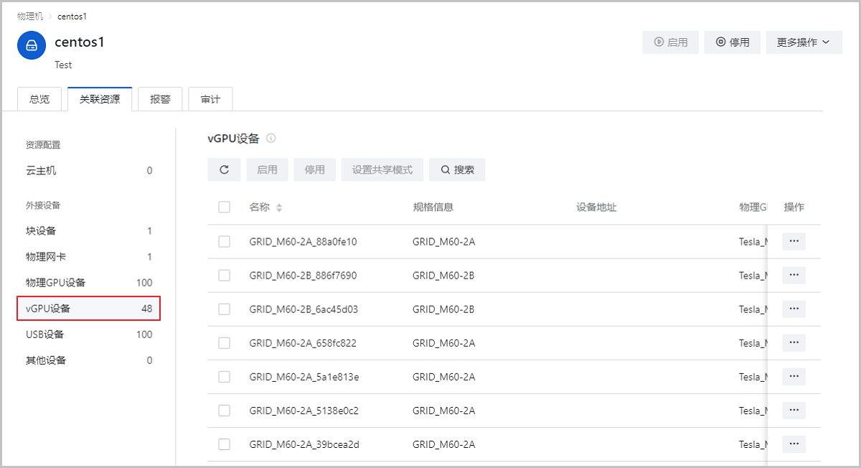This screenshot has height=468, width=861.
Task: Click the 停用 button in the top toolbar
Action: [732, 42]
